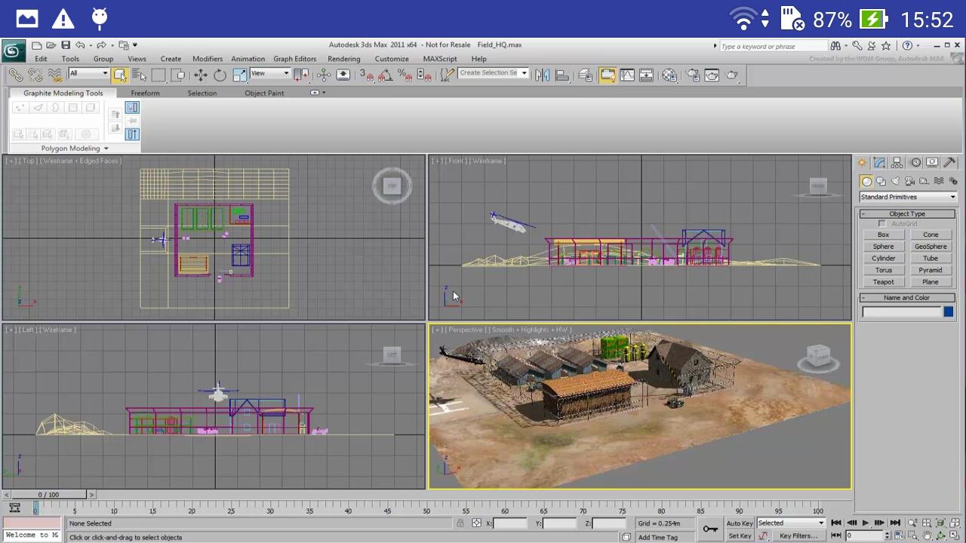This screenshot has width=966, height=543.
Task: Click the Teapot primitive button
Action: coord(883,282)
